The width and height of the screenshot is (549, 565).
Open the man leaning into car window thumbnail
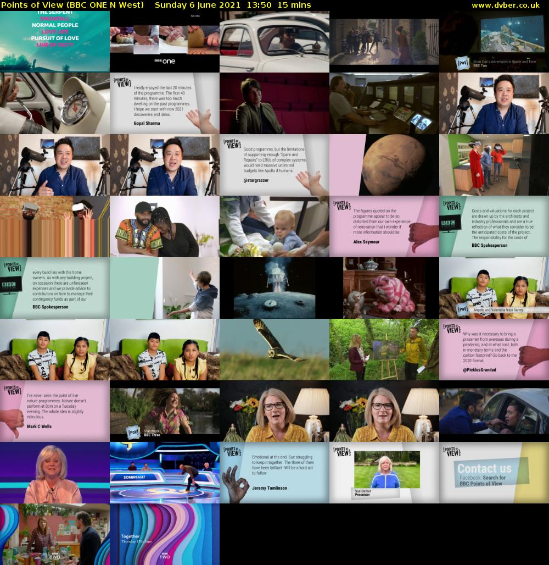point(494,411)
